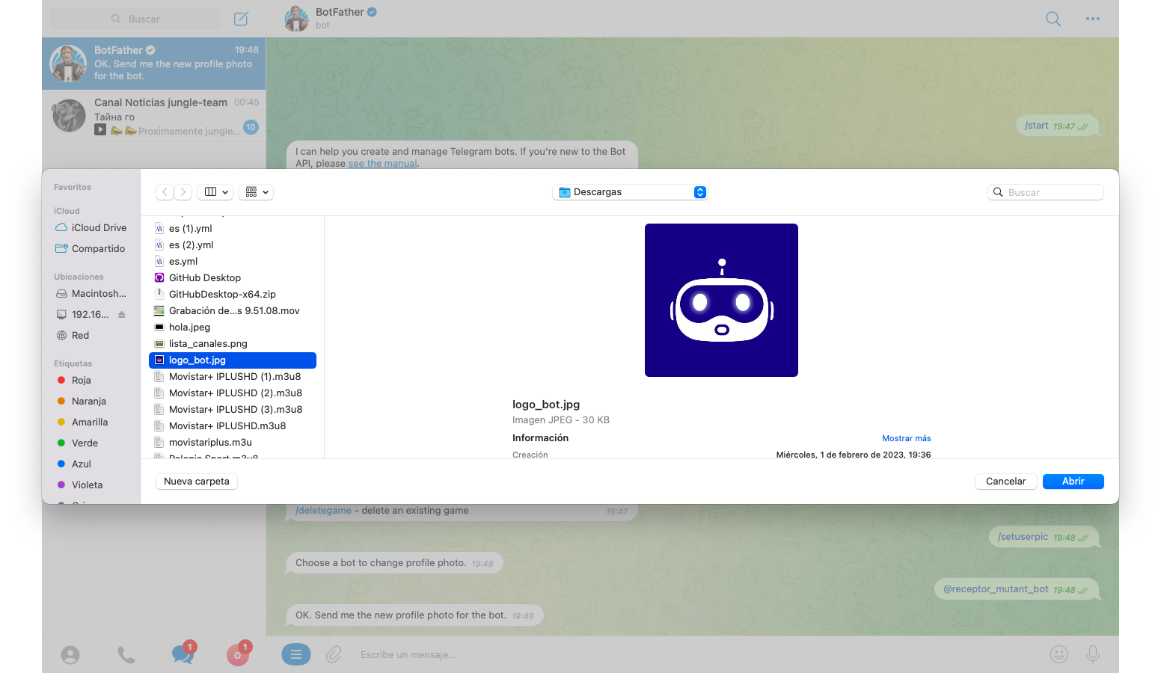Screen dimensions: 1161x673
Task: Click the Mostrar más link
Action: (x=906, y=438)
